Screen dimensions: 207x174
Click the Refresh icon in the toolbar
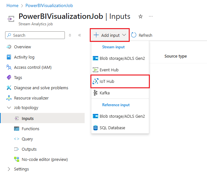pyautogui.click(x=134, y=35)
